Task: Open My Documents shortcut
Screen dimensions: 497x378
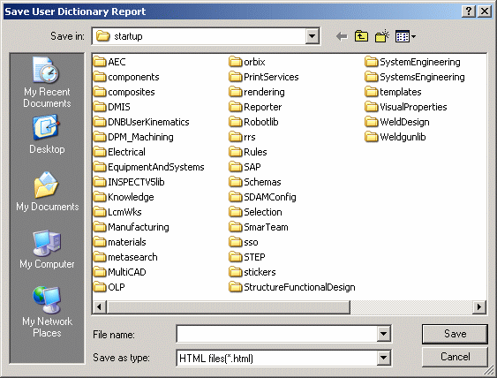Action: point(47,192)
